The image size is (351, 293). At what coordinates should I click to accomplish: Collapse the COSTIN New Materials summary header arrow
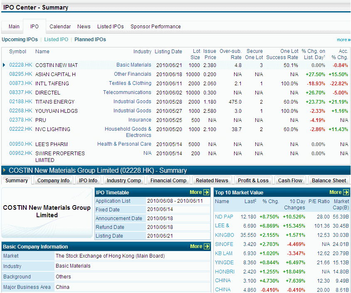click(x=4, y=170)
